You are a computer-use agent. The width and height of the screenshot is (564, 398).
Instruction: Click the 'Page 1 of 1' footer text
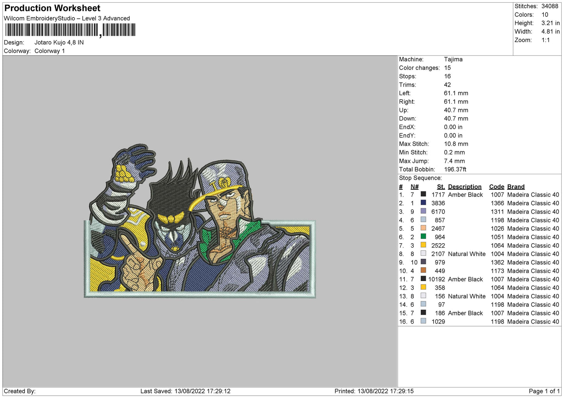point(544,391)
